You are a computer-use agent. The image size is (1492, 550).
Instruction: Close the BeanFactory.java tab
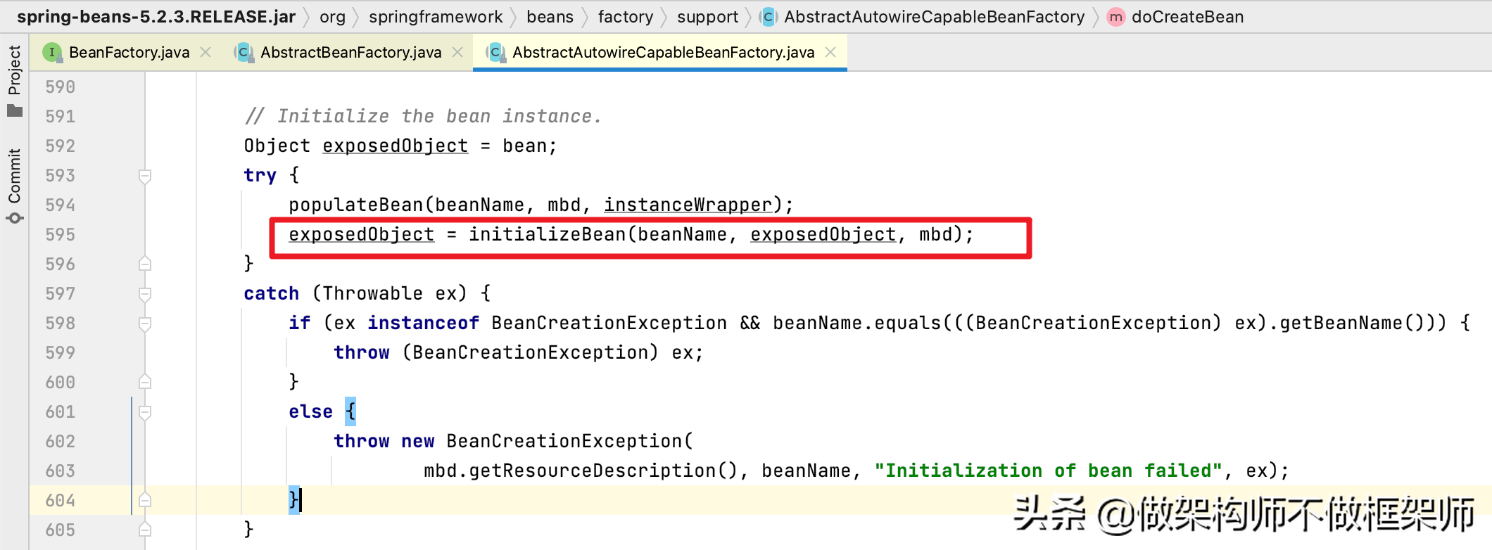(x=206, y=53)
